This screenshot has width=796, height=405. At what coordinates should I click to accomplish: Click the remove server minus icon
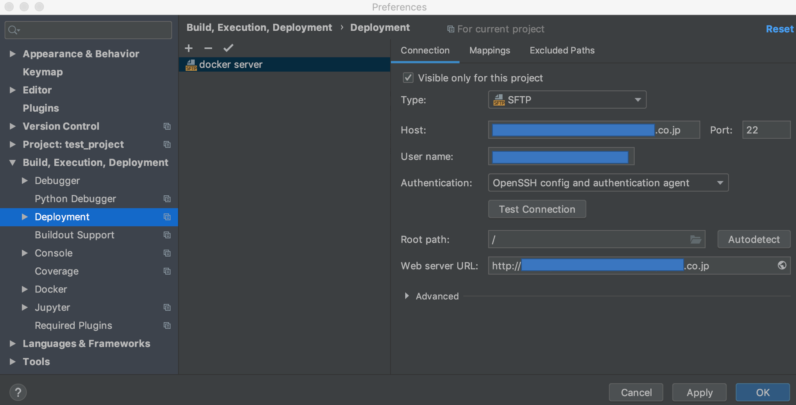208,48
